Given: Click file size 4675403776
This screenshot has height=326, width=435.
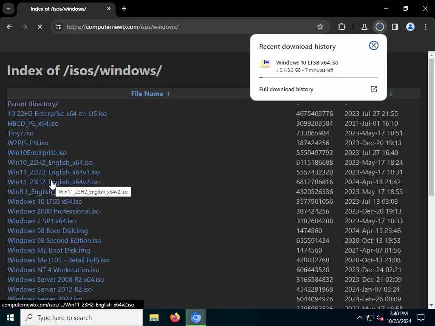Looking at the screenshot, I should coord(314,114).
